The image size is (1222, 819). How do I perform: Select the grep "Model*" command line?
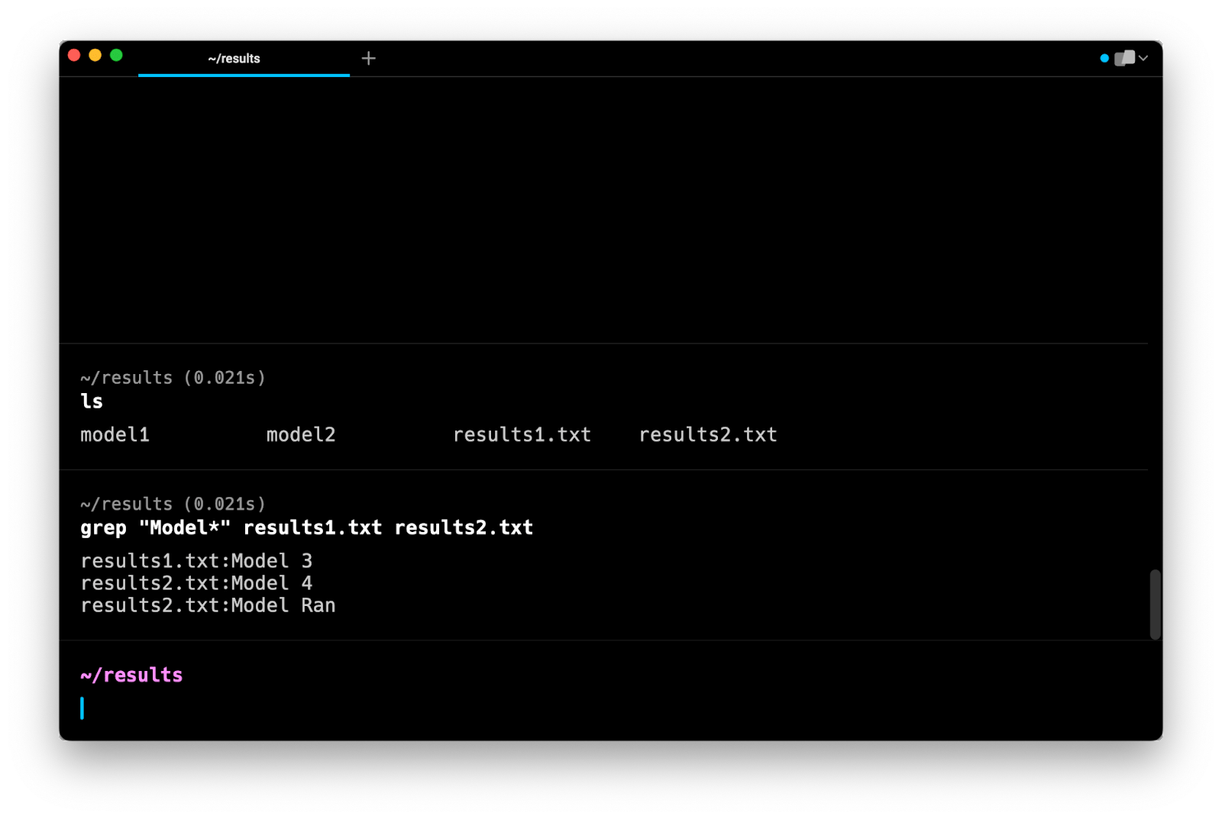[306, 528]
